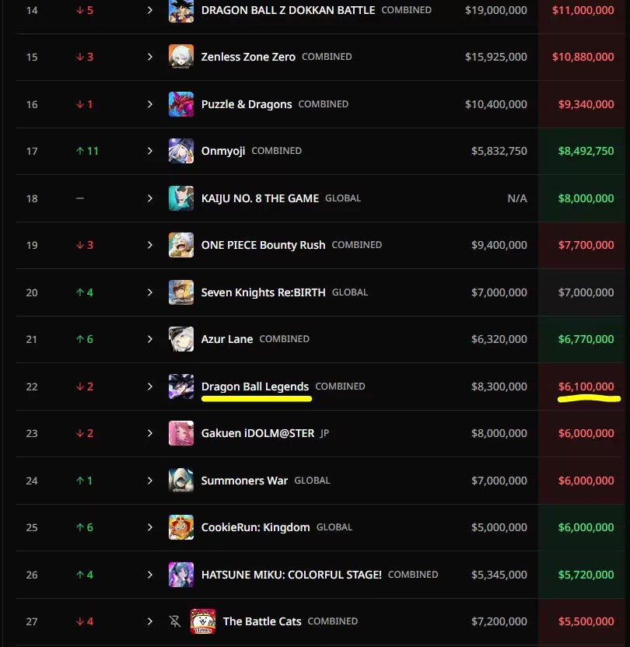Click the crossed-out pin icon beside The Battle Cats
Screen dimensions: 630x647
coord(175,621)
